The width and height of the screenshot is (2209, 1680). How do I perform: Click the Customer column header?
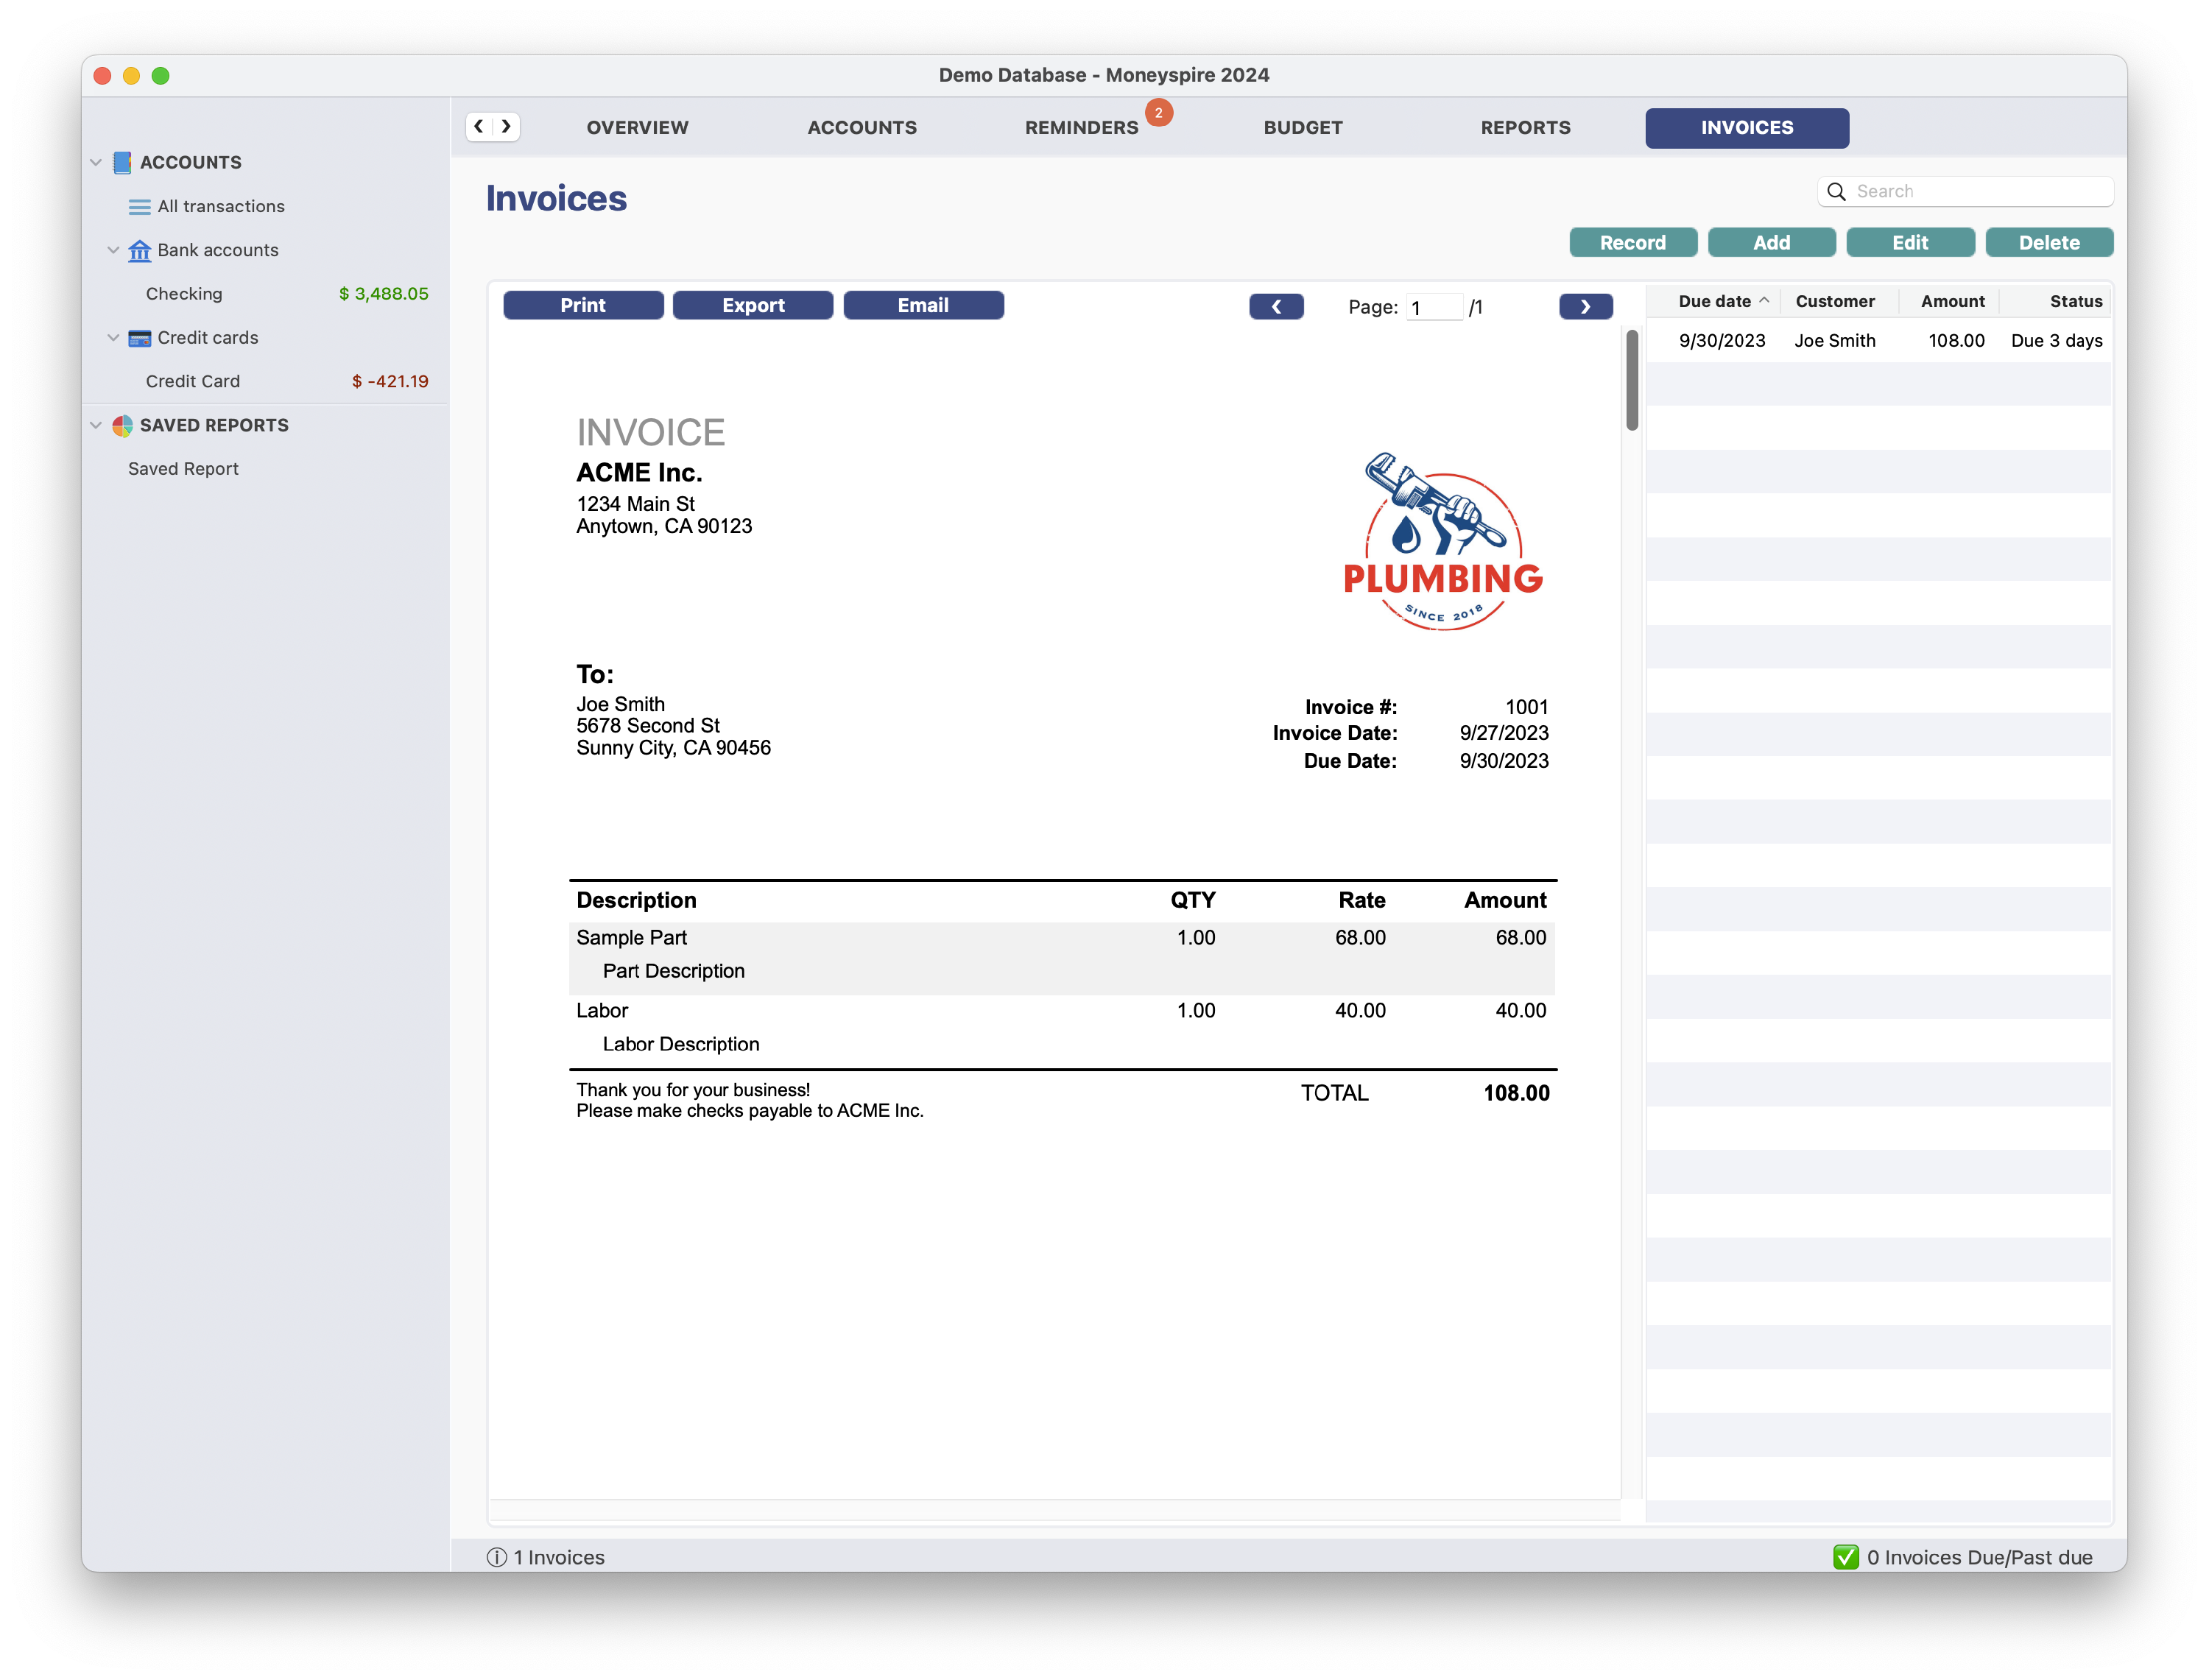(1834, 301)
